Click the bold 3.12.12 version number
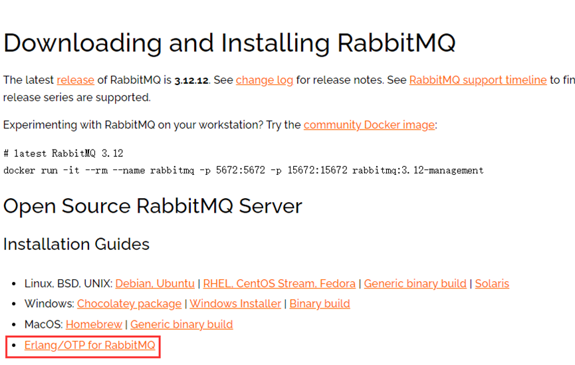 (x=191, y=80)
